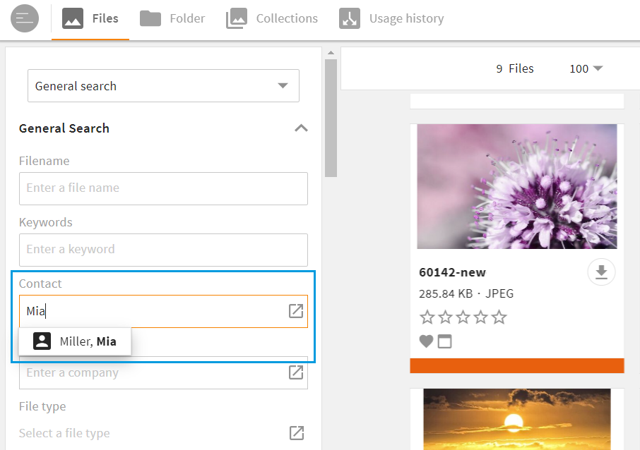The width and height of the screenshot is (640, 450).
Task: Collapse the General Search section
Action: (x=301, y=128)
